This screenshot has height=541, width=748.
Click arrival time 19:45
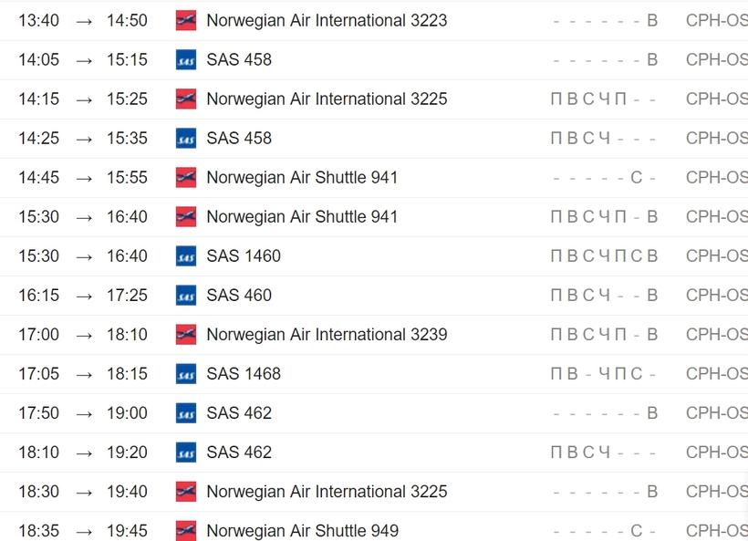(127, 530)
